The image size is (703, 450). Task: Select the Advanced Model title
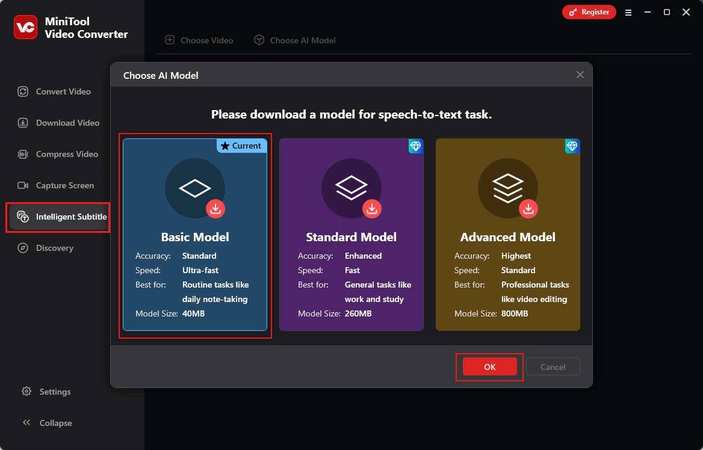click(x=507, y=236)
